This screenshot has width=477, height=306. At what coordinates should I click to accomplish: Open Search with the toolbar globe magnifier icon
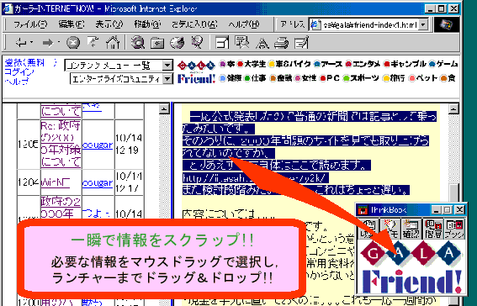pyautogui.click(x=138, y=43)
